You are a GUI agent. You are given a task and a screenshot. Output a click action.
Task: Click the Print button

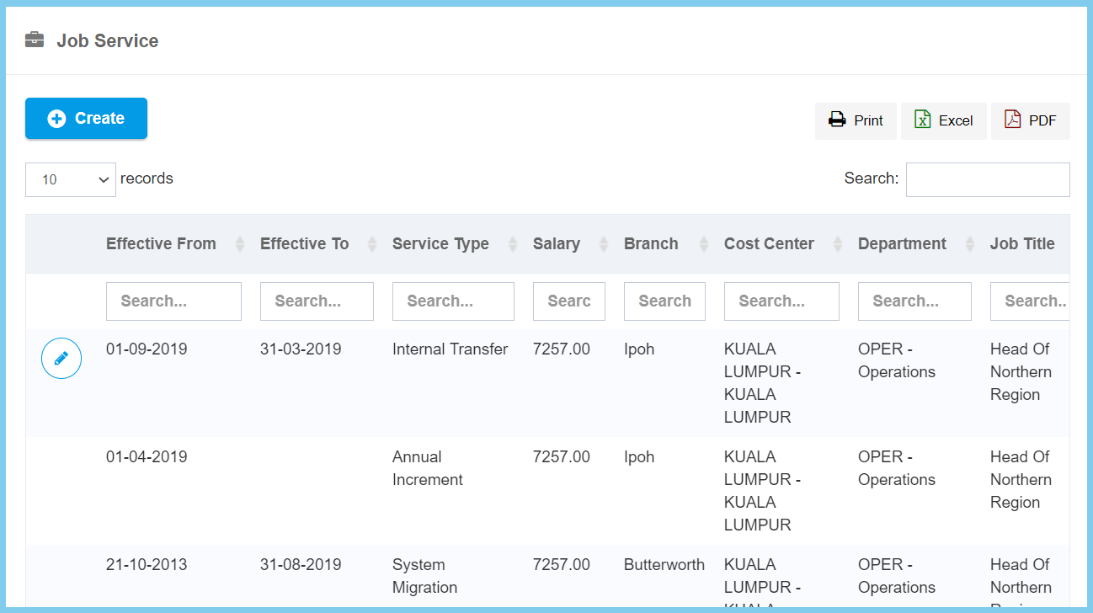point(856,120)
